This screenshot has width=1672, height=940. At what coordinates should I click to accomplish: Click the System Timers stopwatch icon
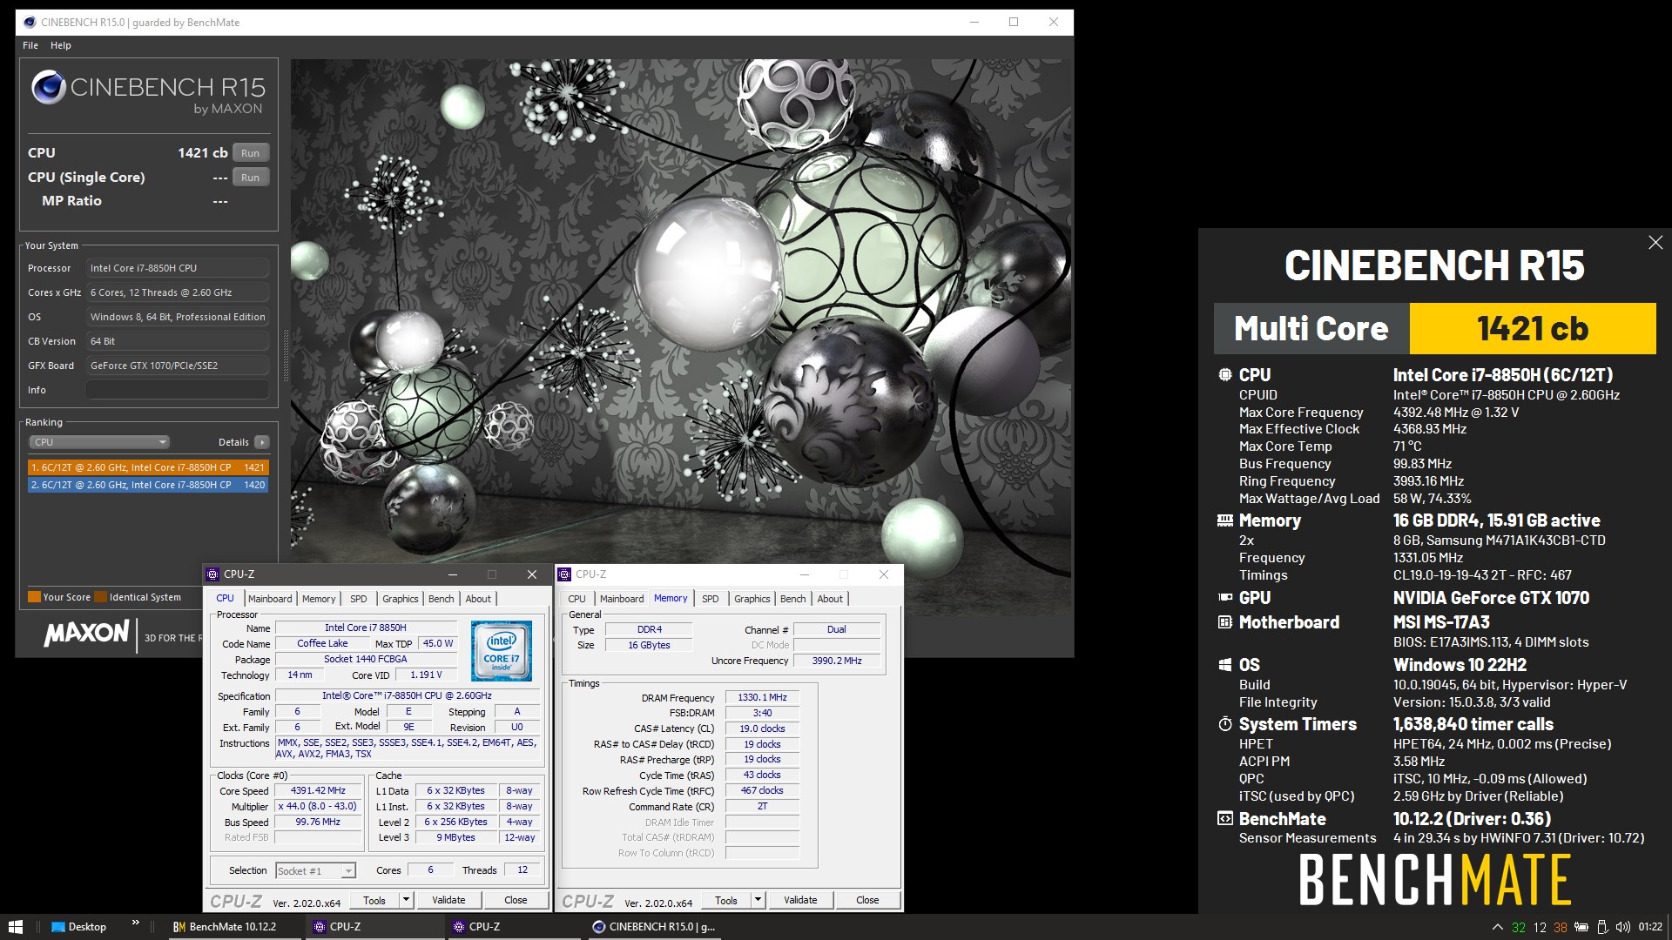[x=1225, y=724]
